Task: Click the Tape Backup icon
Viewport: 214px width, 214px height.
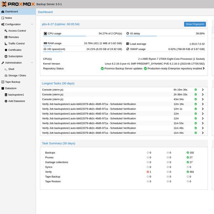Action: (x=3, y=82)
